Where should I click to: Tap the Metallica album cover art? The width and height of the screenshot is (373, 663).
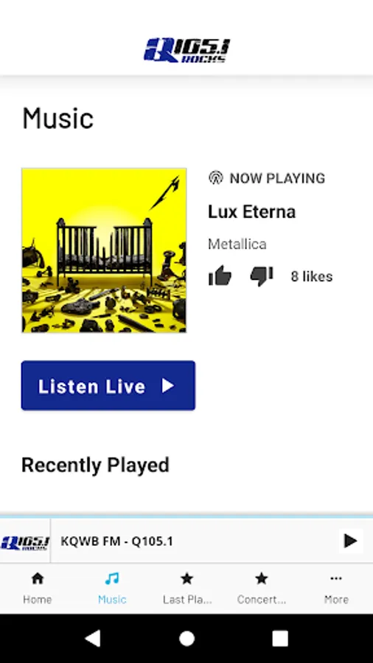(104, 250)
